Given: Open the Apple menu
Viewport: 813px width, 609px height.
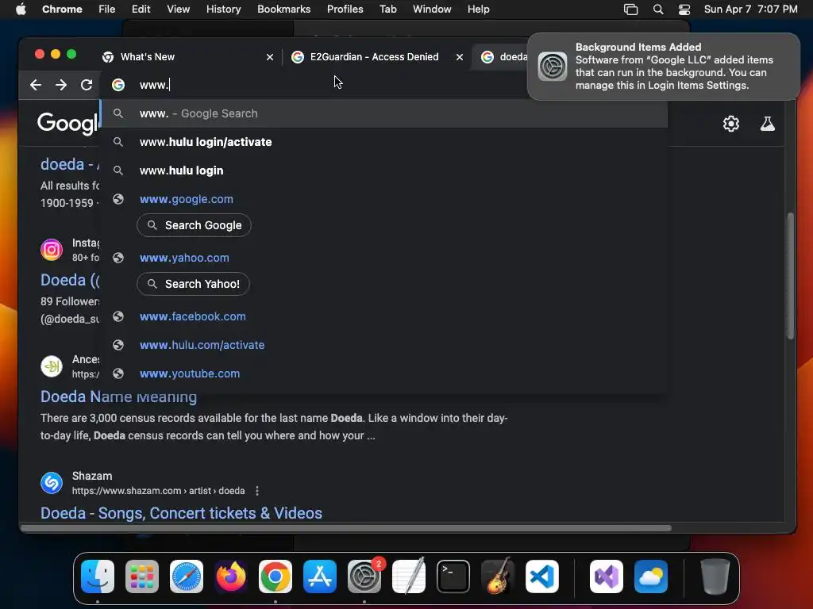Looking at the screenshot, I should [21, 10].
